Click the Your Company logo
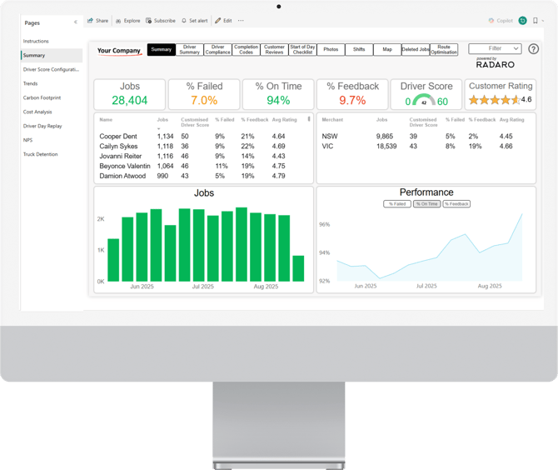Image resolution: width=558 pixels, height=470 pixels. click(x=119, y=51)
